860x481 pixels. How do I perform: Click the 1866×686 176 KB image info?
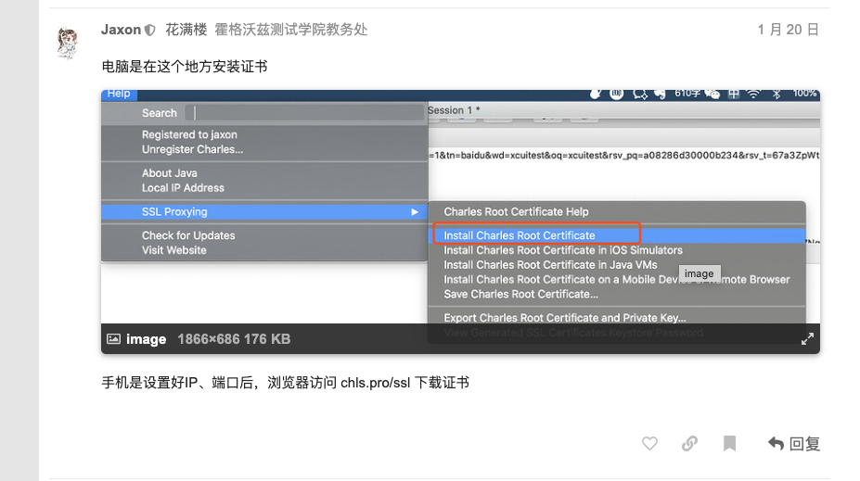(x=234, y=339)
